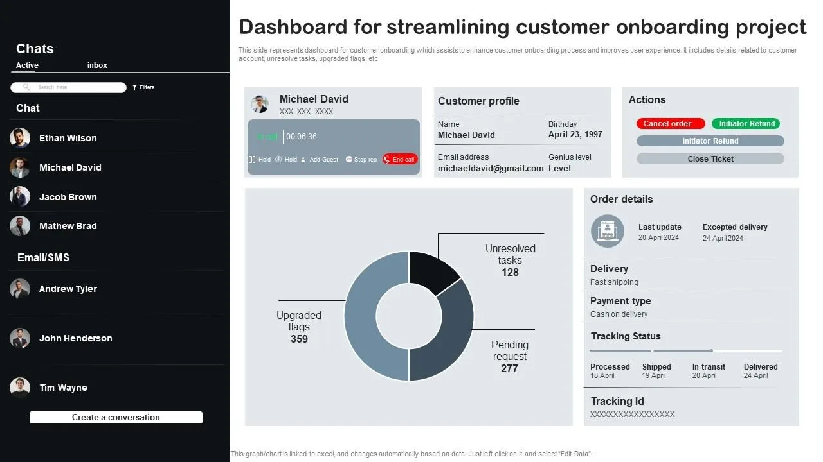This screenshot has width=823, height=462.
Task: Click the Order details computer icon
Action: pyautogui.click(x=608, y=231)
